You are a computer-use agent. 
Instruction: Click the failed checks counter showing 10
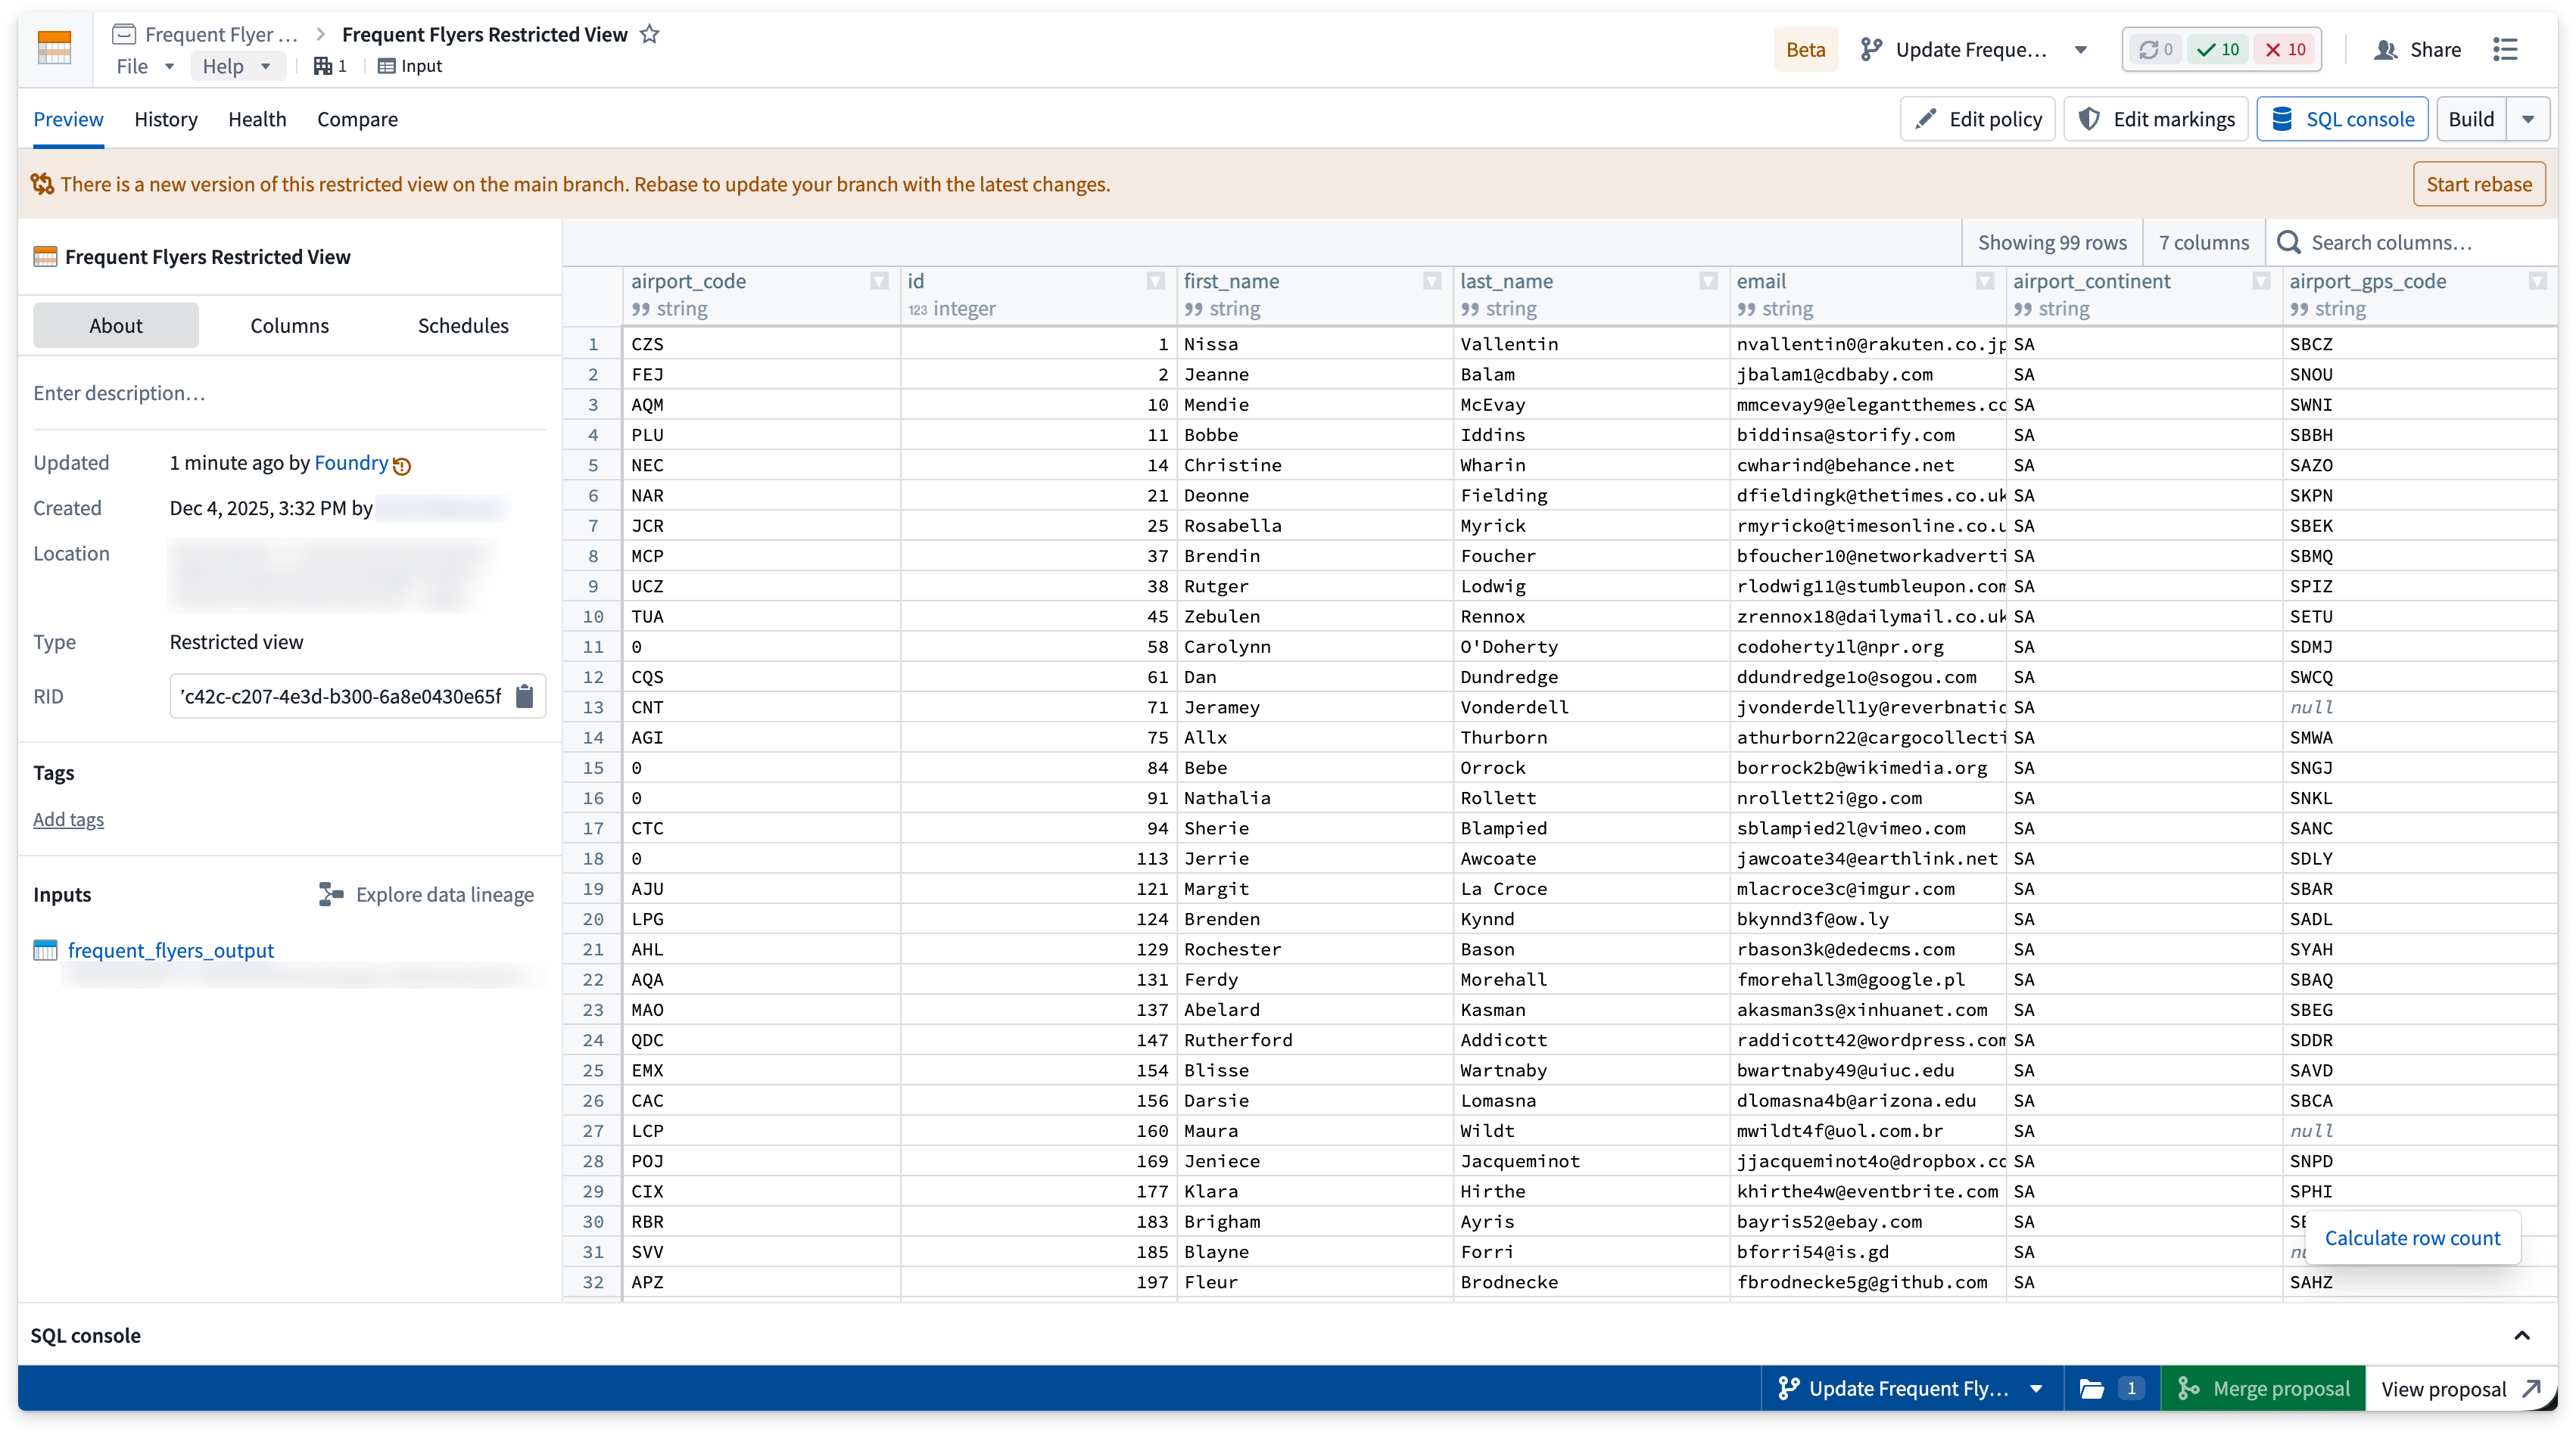pyautogui.click(x=2285, y=49)
